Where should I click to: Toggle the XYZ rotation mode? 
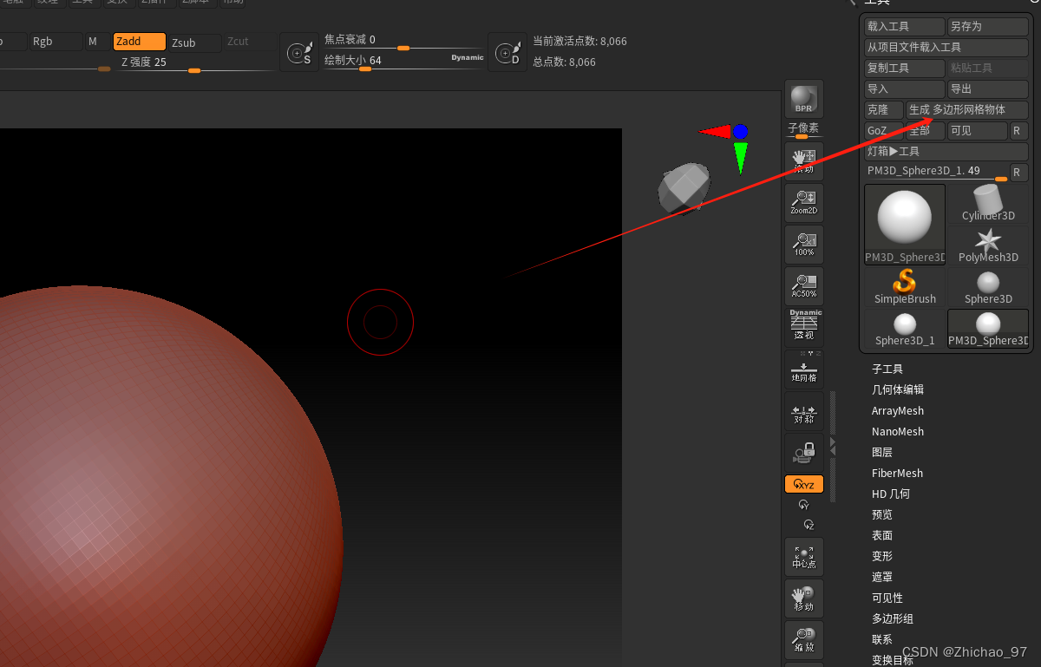[x=804, y=484]
